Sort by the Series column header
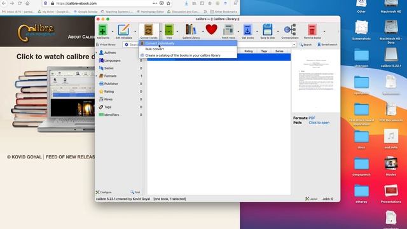Viewport: 407px width, 229px height. (x=279, y=51)
